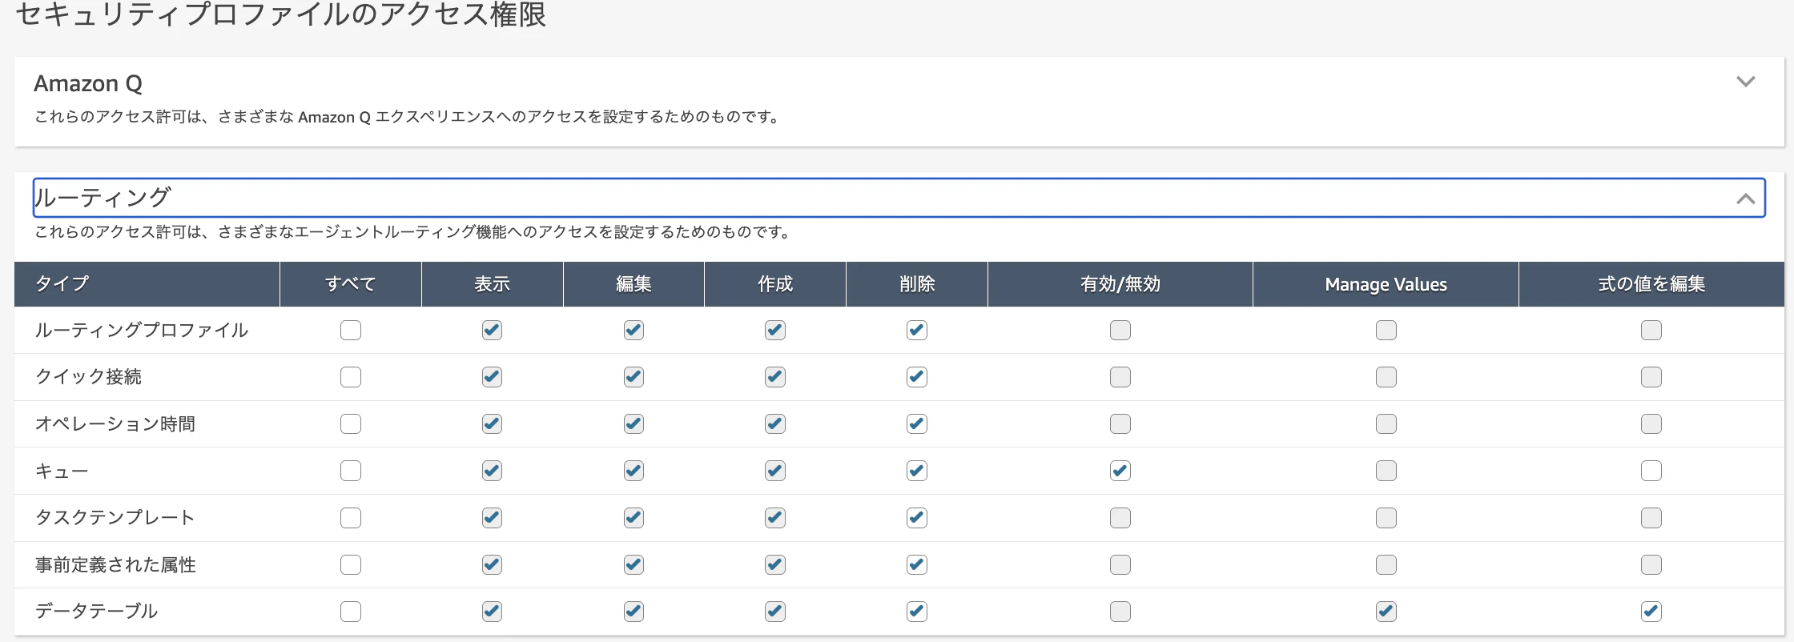Image resolution: width=1794 pixels, height=642 pixels.
Task: Check すべて for キュー
Action: (351, 471)
